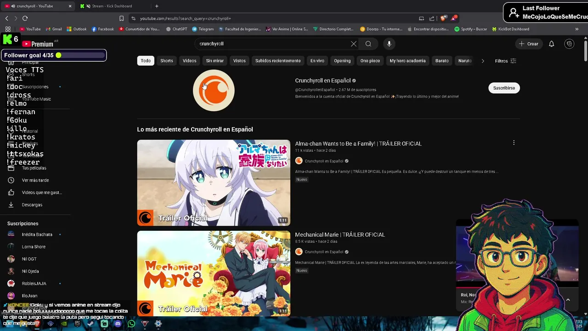
Task: Open the Facebook bookmark
Action: coord(102,29)
